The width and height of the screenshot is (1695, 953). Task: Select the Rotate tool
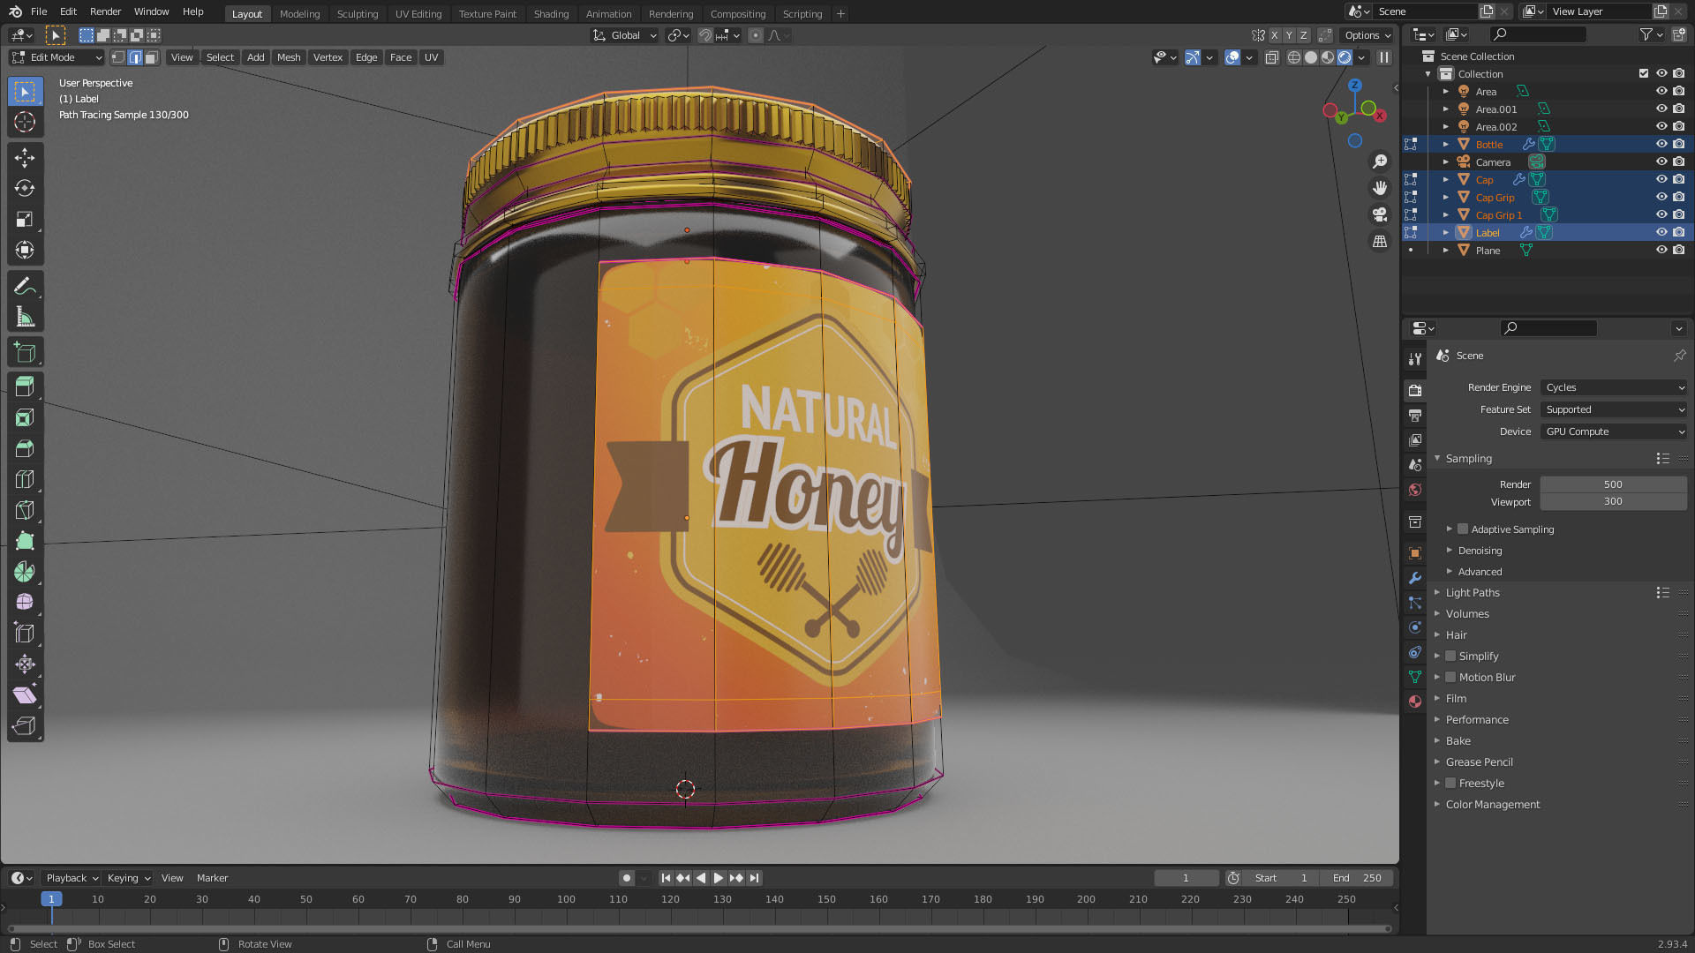25,189
